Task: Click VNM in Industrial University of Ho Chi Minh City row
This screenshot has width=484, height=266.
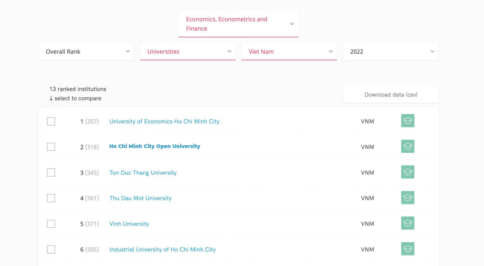Action: pos(368,250)
